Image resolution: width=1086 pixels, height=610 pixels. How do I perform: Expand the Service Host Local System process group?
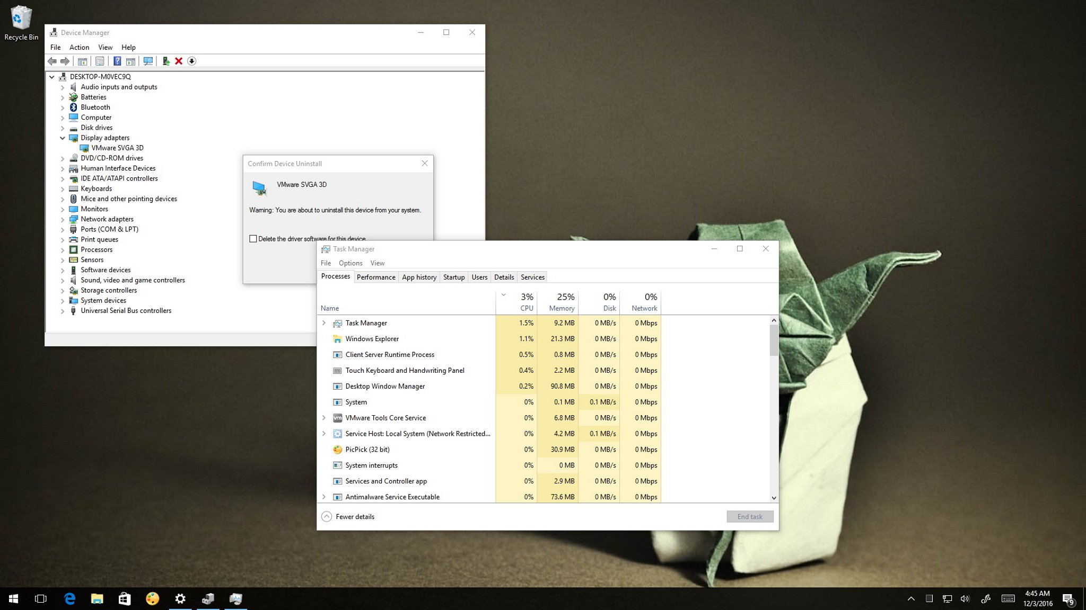coord(323,434)
